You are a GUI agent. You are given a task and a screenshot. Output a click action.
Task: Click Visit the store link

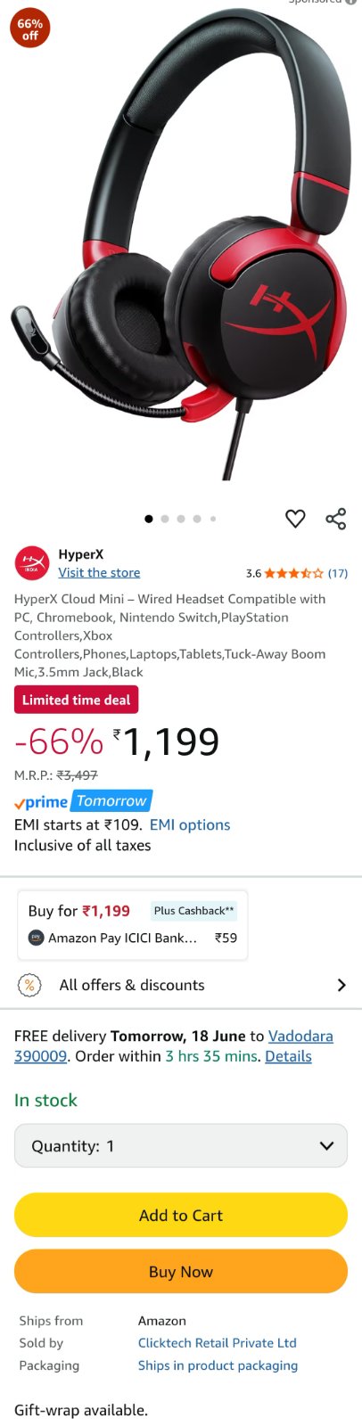pos(99,573)
